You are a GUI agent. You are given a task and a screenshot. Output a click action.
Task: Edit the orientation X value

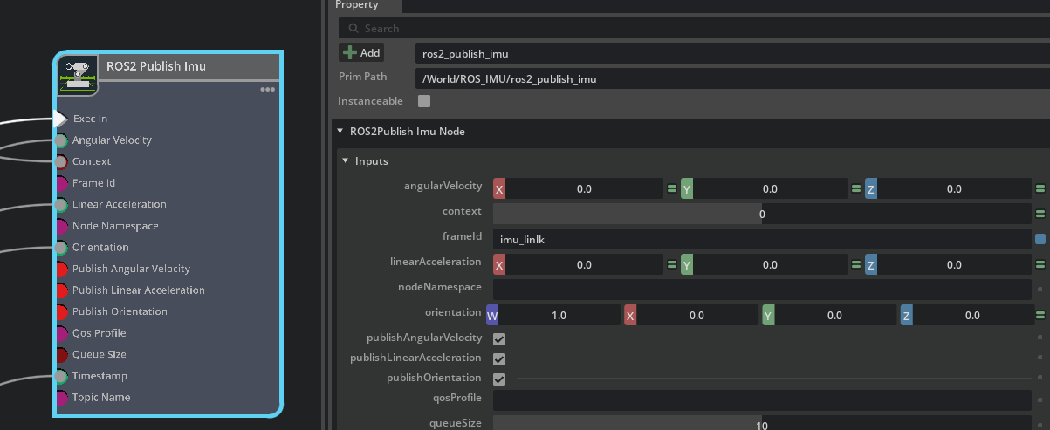coord(697,315)
